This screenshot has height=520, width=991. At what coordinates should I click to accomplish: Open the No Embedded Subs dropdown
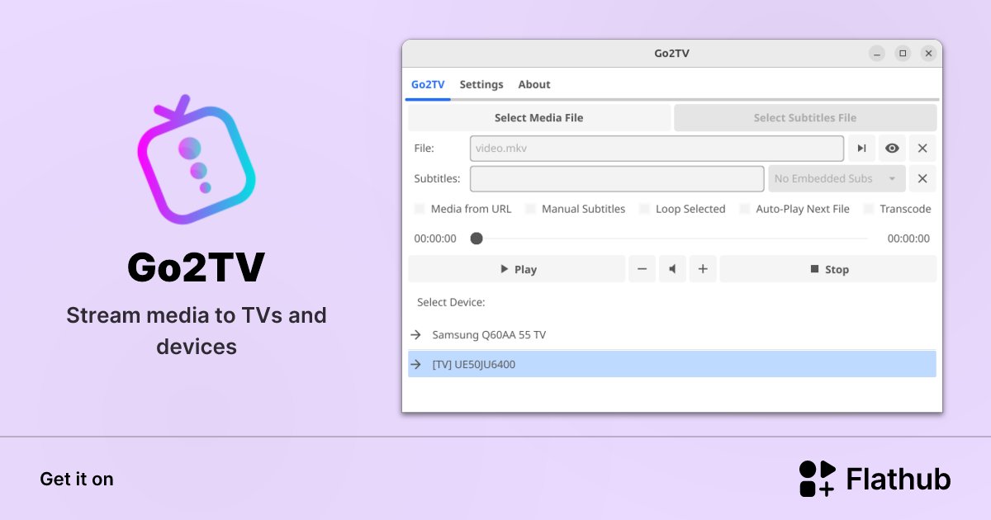coord(837,178)
